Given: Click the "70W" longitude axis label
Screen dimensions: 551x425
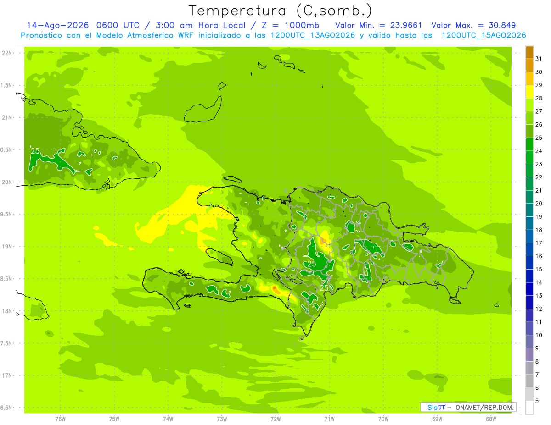Looking at the screenshot, I should click(x=383, y=419).
